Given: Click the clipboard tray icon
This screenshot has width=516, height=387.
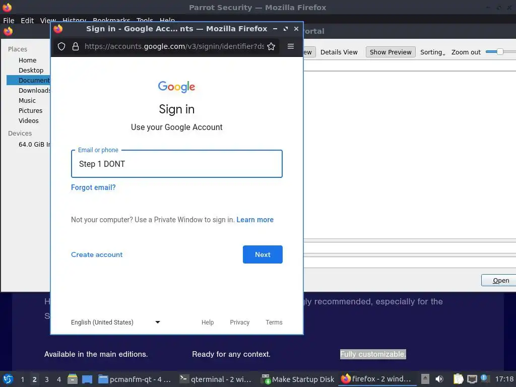Looking at the screenshot, I should click(x=458, y=379).
